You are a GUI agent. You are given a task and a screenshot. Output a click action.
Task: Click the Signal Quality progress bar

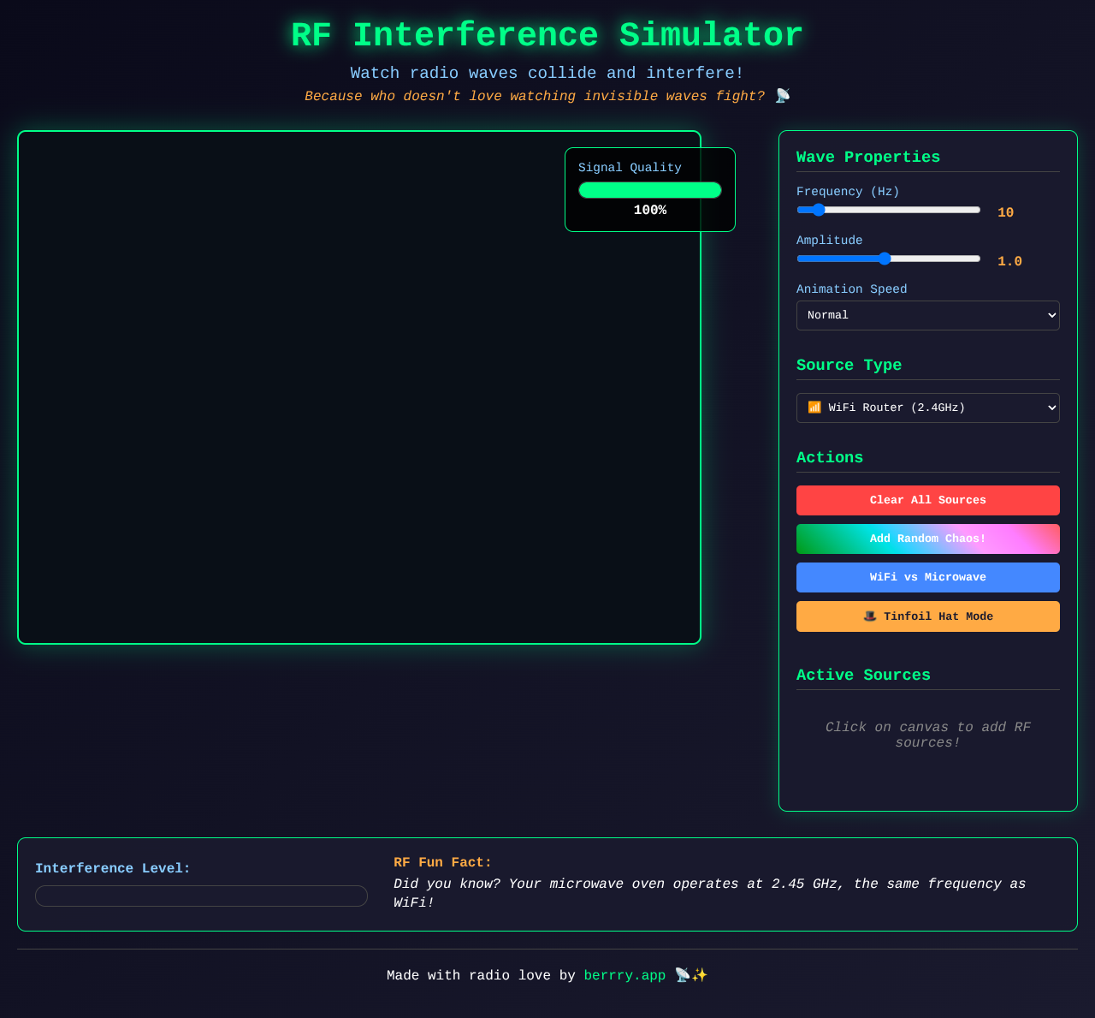[649, 189]
